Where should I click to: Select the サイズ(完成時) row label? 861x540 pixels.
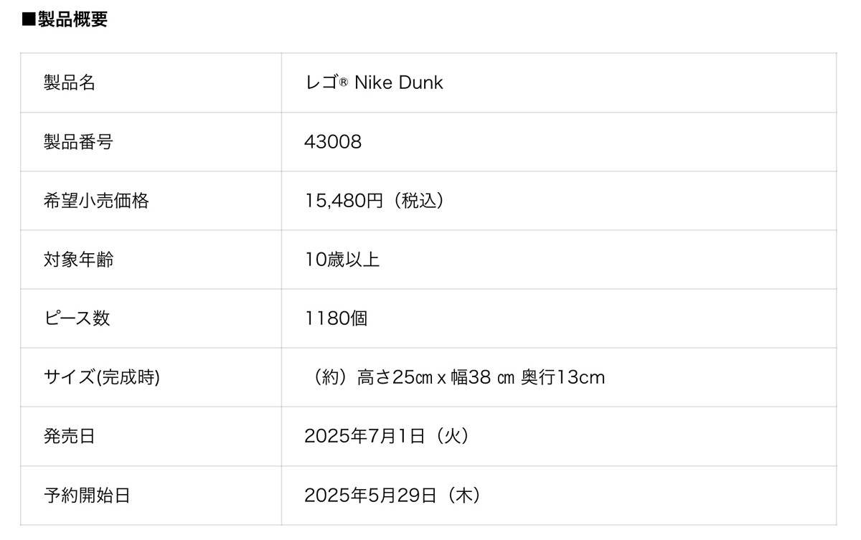101,377
